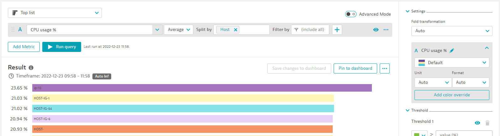Open the Fold transformation Auto dropdown
Screen dimensions: 500x136
(452, 31)
